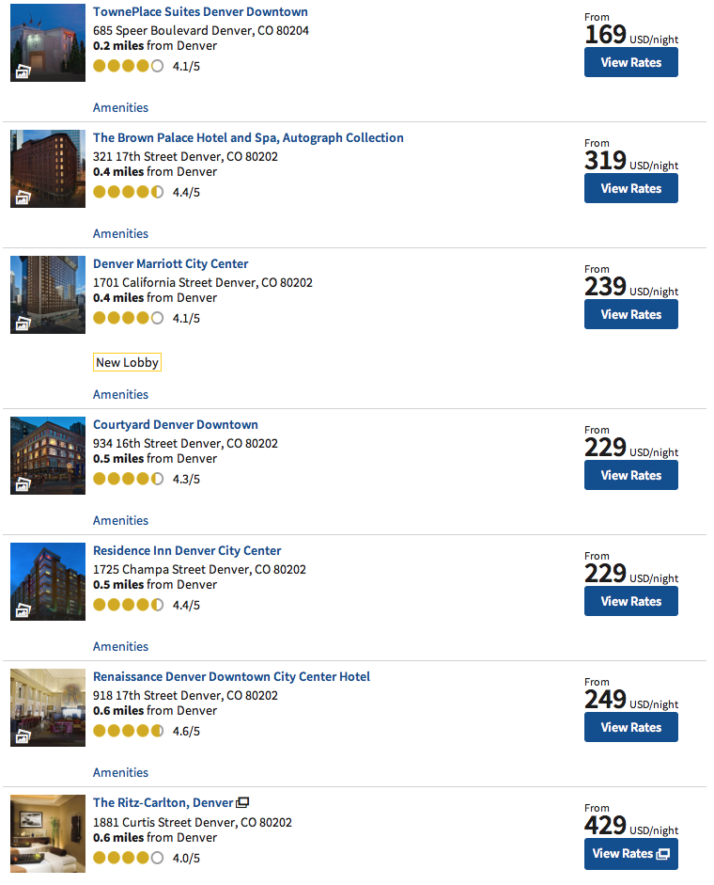Click gallery icon on Denver Marriott City Center image
The height and width of the screenshot is (885, 714).
tap(23, 324)
